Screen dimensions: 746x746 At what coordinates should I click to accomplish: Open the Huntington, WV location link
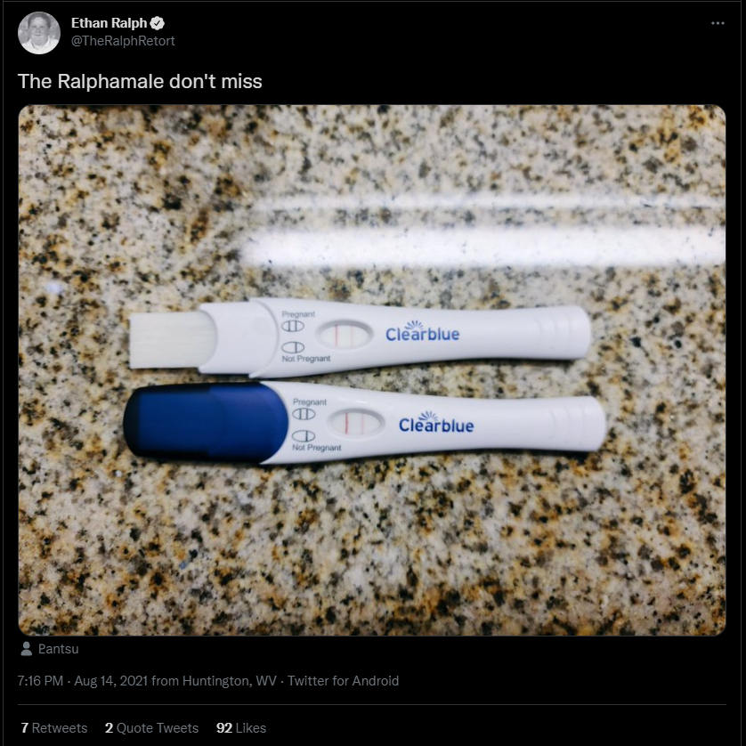tap(230, 681)
